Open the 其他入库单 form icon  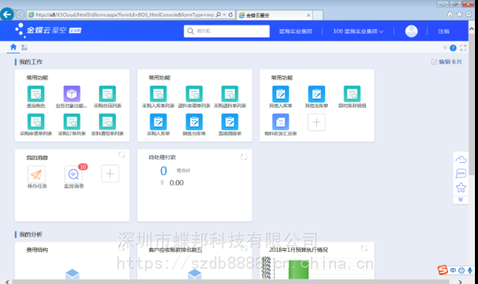tap(281, 93)
